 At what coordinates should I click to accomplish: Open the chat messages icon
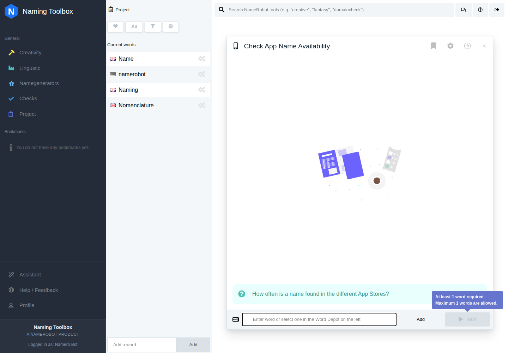pos(464,10)
